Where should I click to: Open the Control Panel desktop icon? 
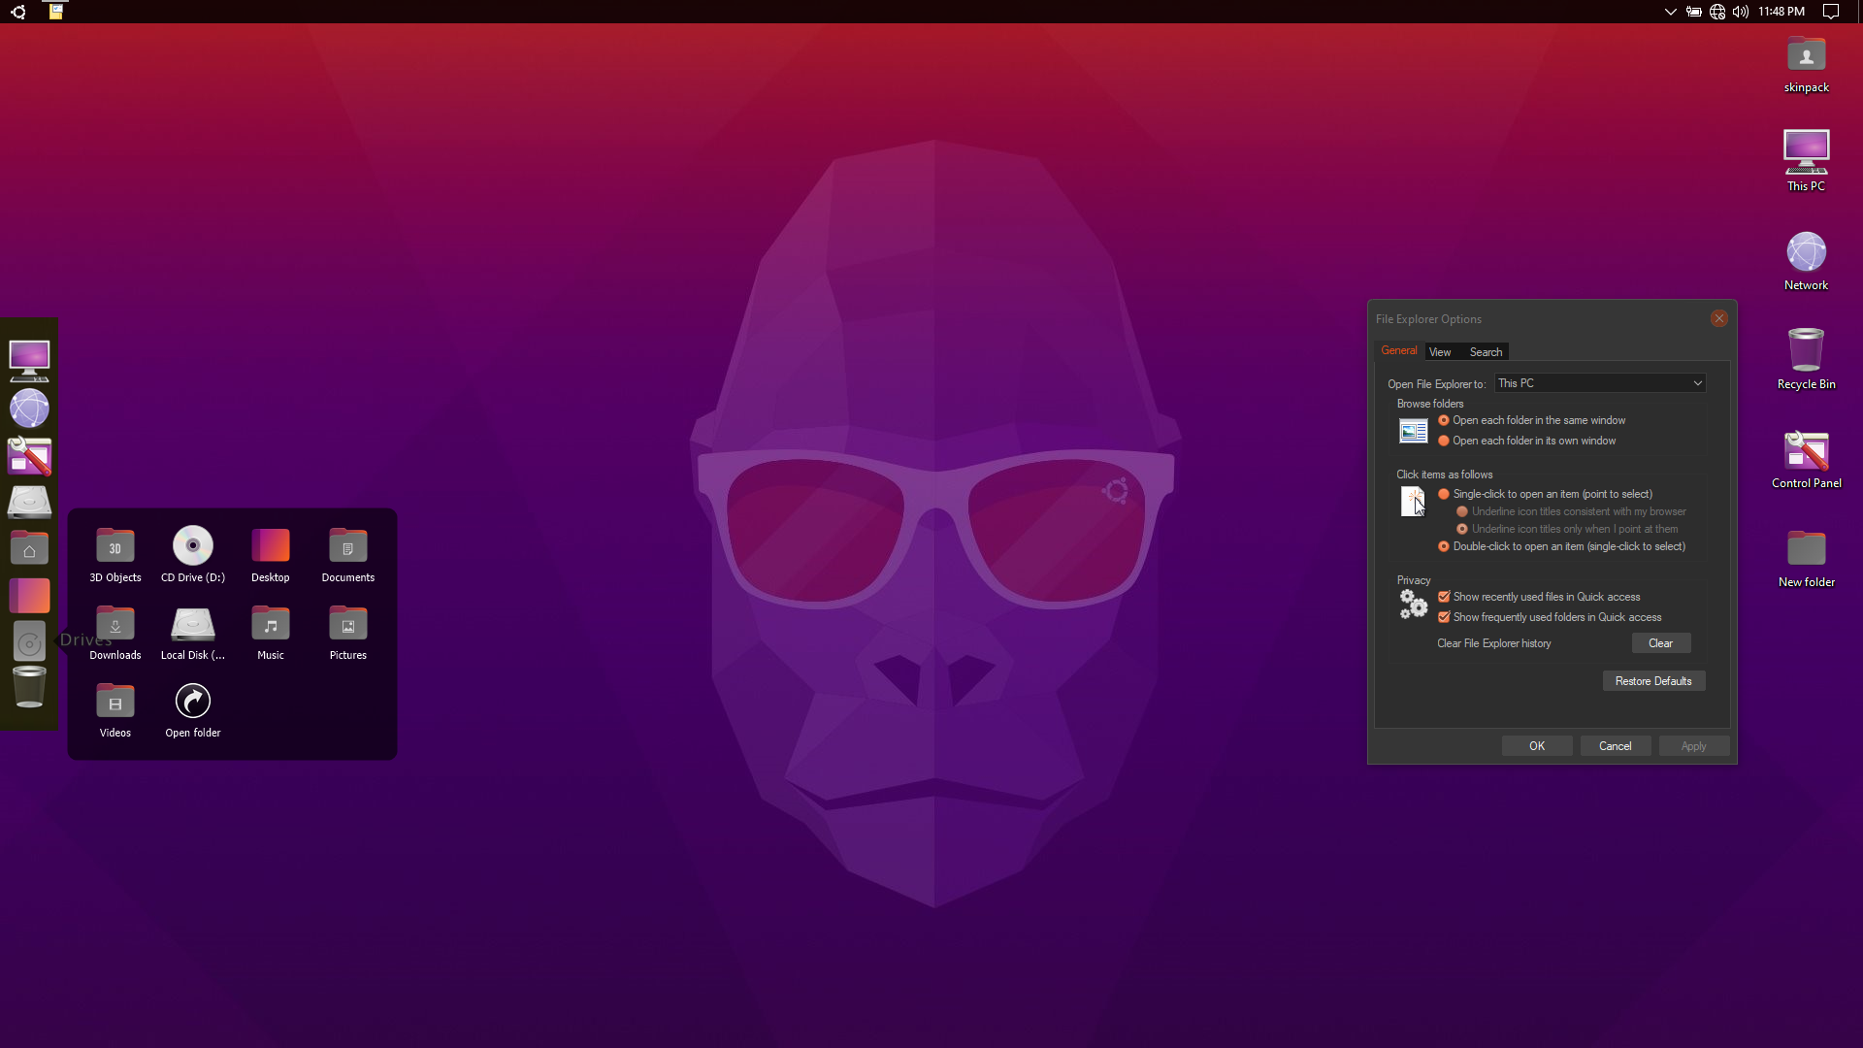pos(1806,451)
